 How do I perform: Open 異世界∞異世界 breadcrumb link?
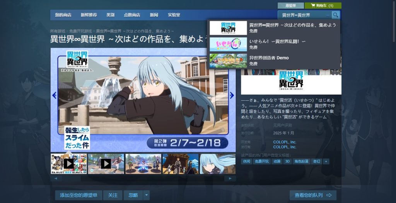point(135,31)
